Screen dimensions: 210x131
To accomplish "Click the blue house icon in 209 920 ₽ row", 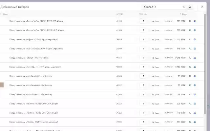I will point(195,103).
